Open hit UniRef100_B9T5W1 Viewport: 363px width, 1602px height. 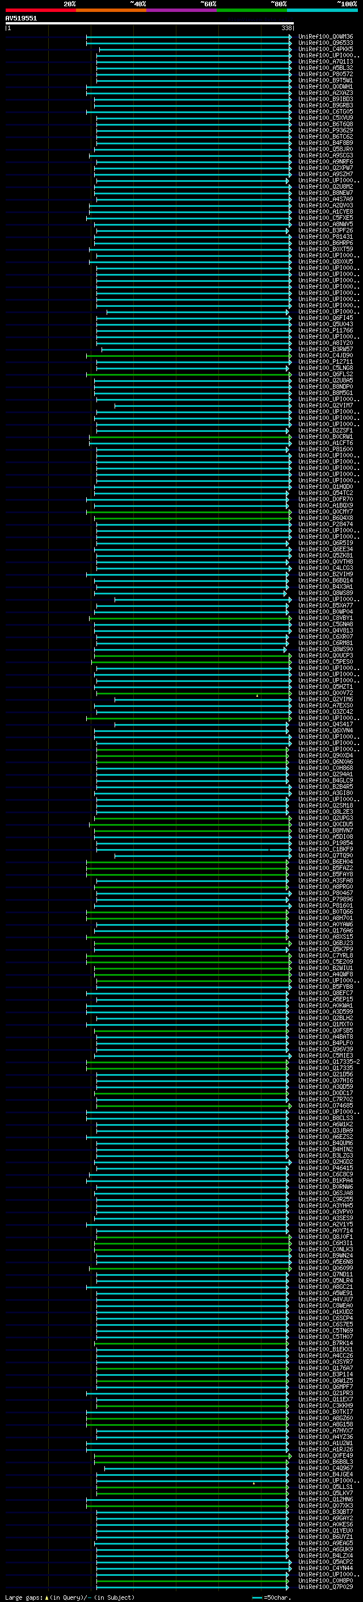coord(325,80)
